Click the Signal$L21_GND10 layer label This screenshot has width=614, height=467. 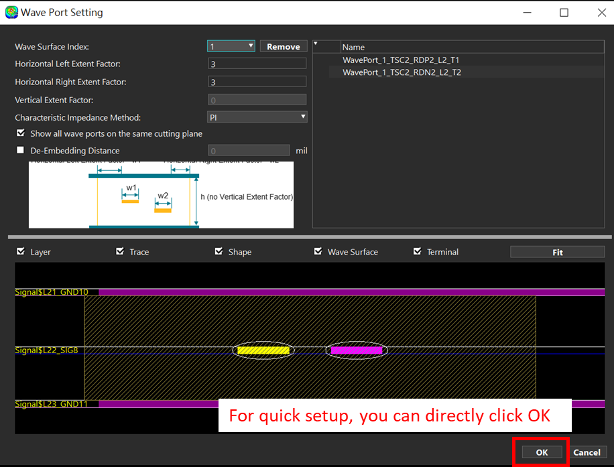52,292
